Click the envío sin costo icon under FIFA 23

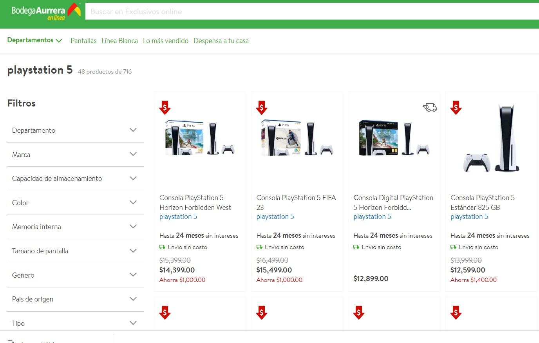click(x=259, y=247)
